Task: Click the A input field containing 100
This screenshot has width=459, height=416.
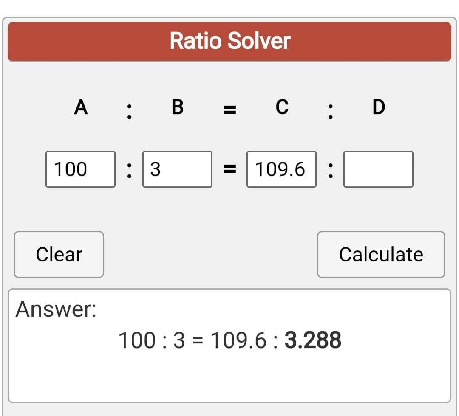Action: (80, 169)
